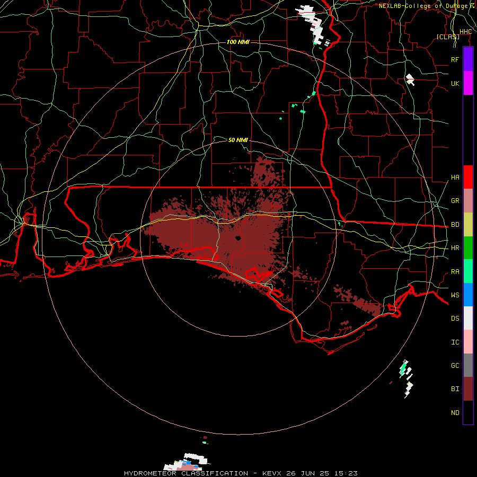Click the ND legend label
This screenshot has height=477, width=477.
(x=455, y=412)
